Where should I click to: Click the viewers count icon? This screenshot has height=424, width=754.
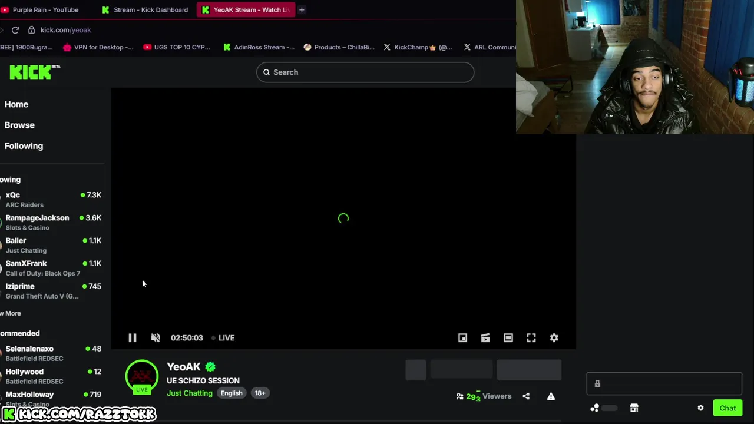(459, 396)
